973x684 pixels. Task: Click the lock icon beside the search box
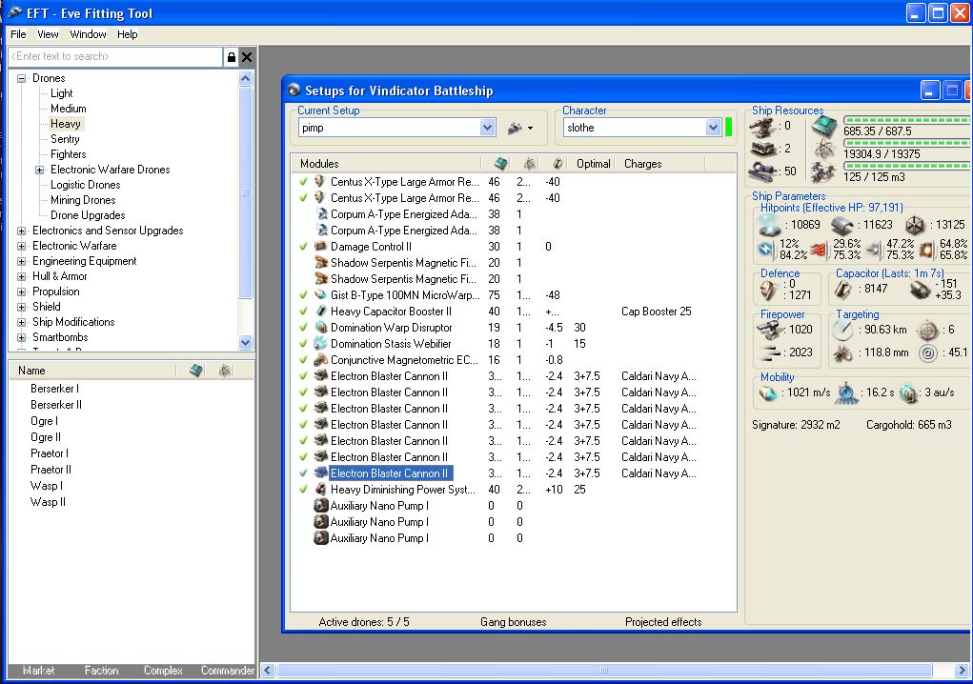tap(231, 57)
